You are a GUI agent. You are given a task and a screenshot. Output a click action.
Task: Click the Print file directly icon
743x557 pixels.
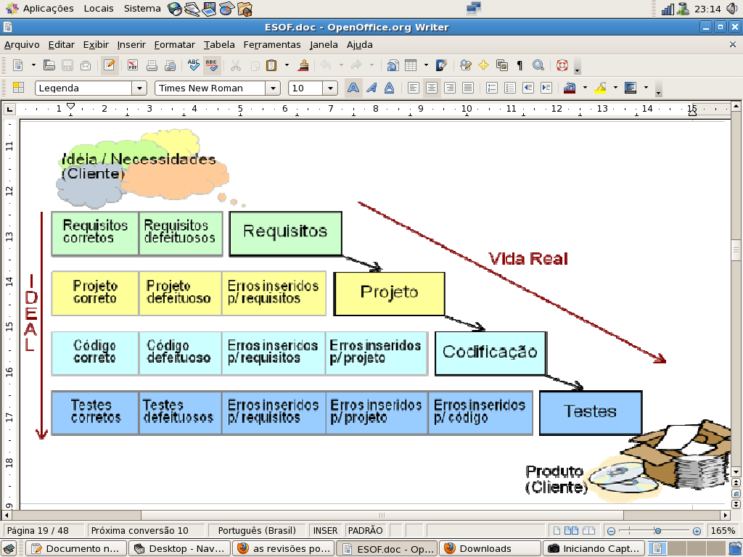(x=152, y=65)
